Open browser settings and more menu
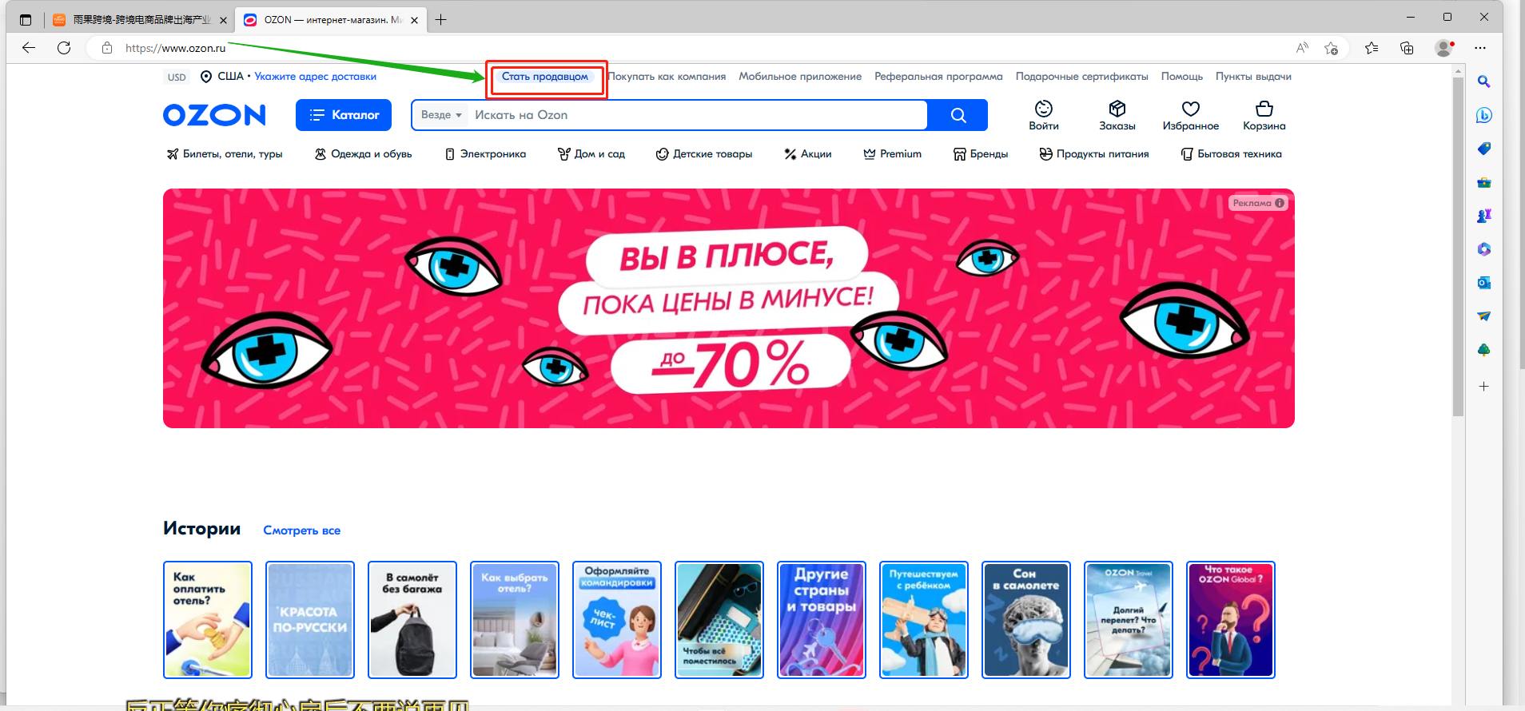 1480,48
